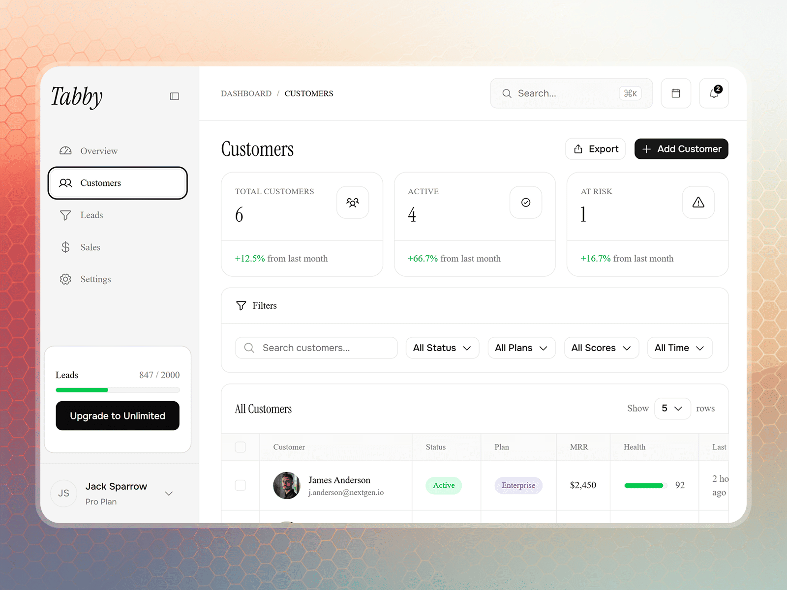Click the 847 / 2000 leads count
Viewport: 787px width, 590px height.
(x=159, y=375)
